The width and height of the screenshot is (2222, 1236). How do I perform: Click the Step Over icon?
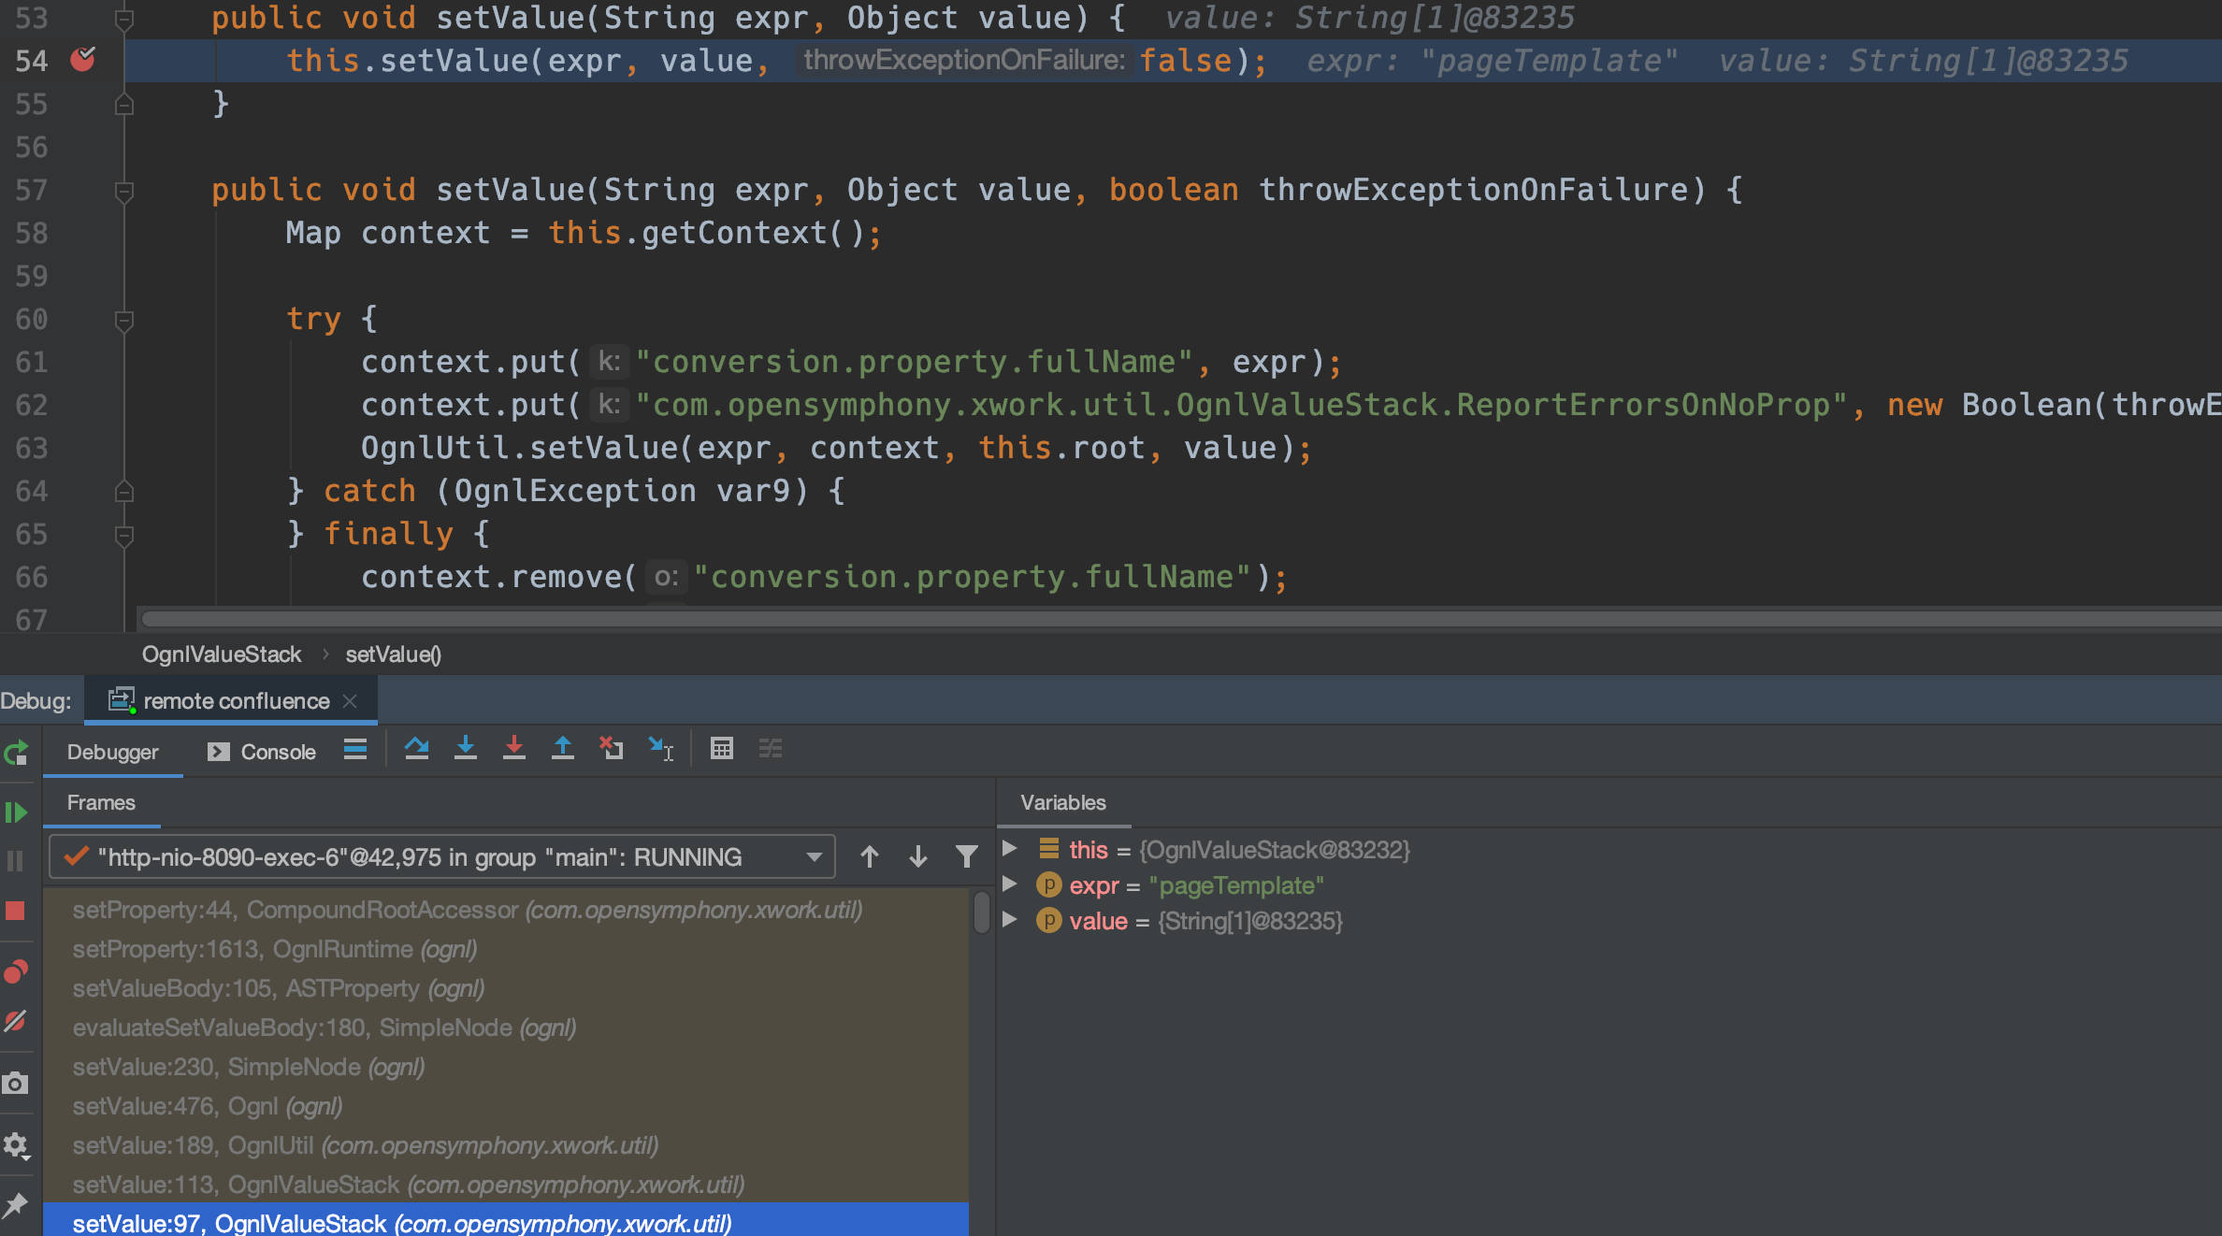(x=419, y=749)
